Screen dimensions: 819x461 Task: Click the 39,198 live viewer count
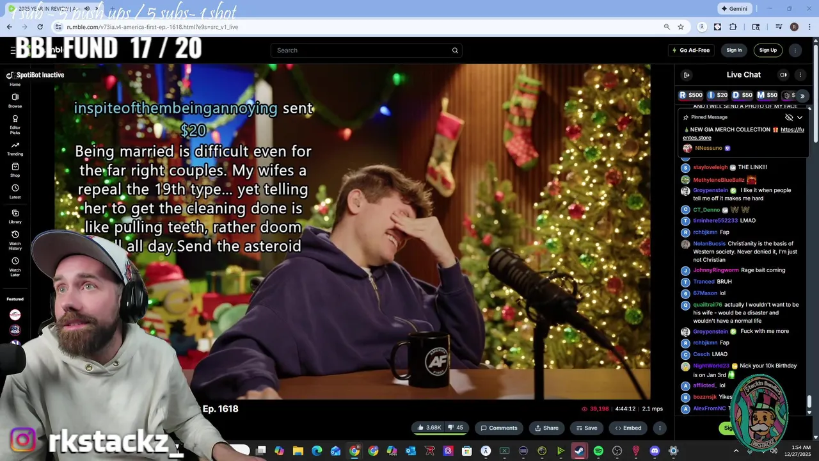click(x=595, y=408)
